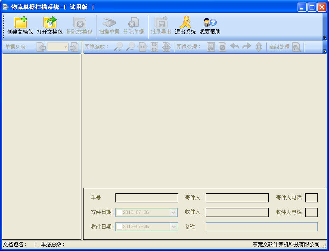Click the next document arrow in 单据列表

pos(74,47)
